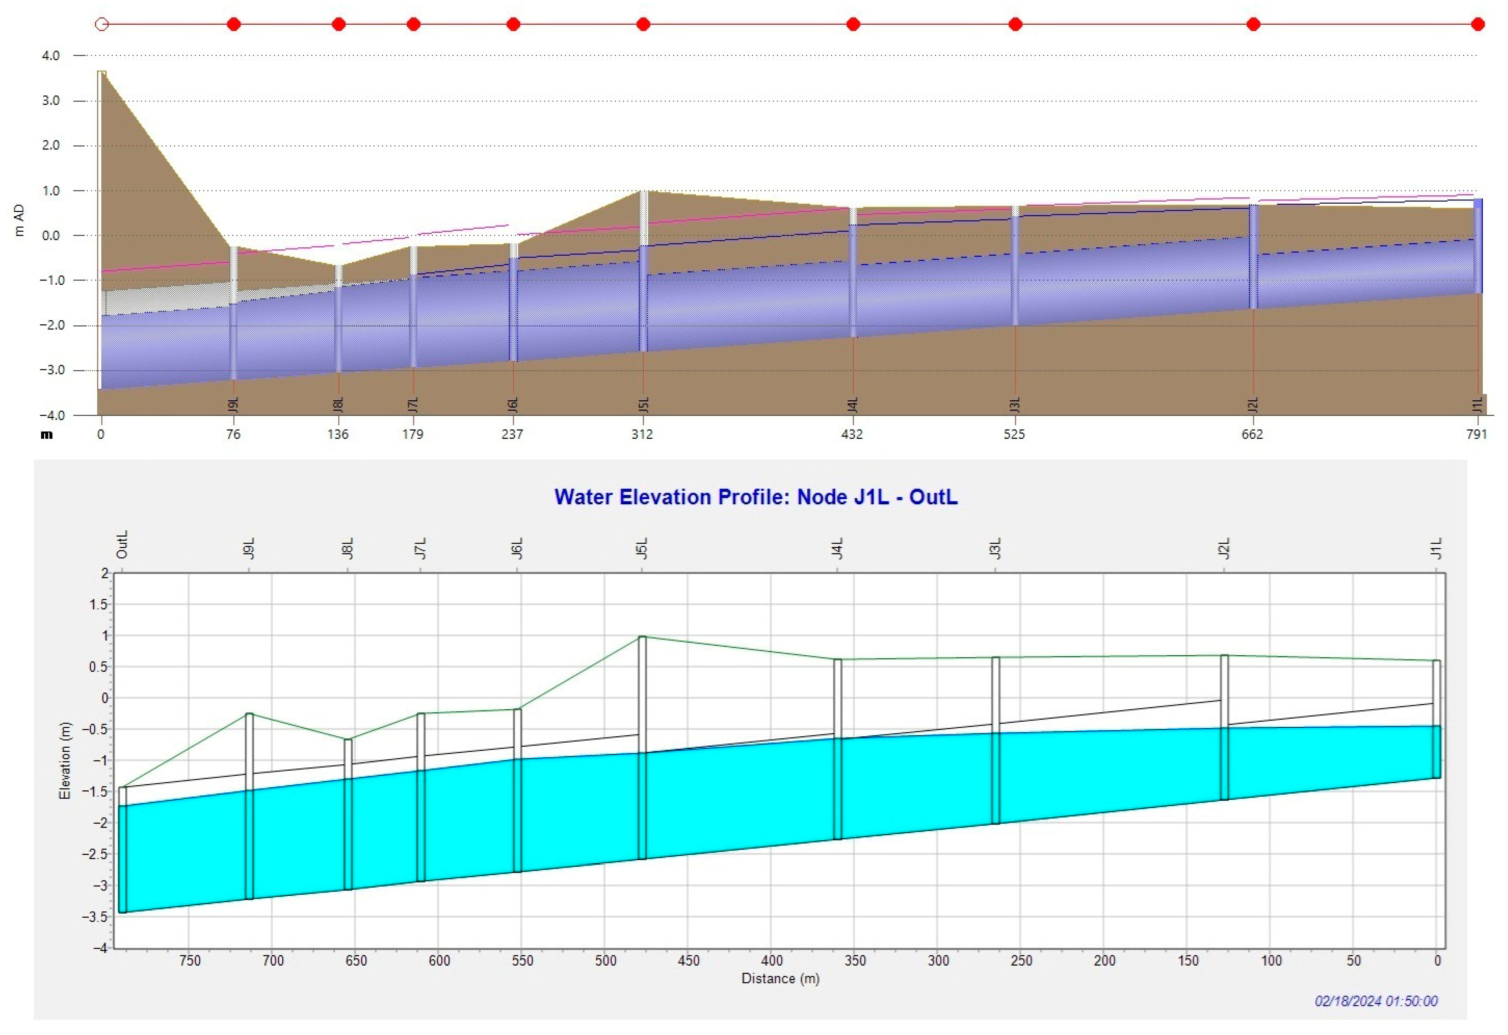Select the red node marker above J9L
The width and height of the screenshot is (1508, 1035).
coord(234,25)
